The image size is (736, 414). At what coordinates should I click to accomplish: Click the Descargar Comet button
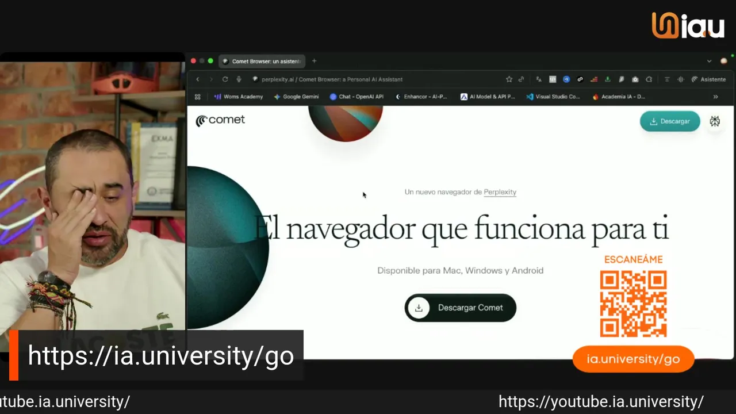click(x=460, y=308)
